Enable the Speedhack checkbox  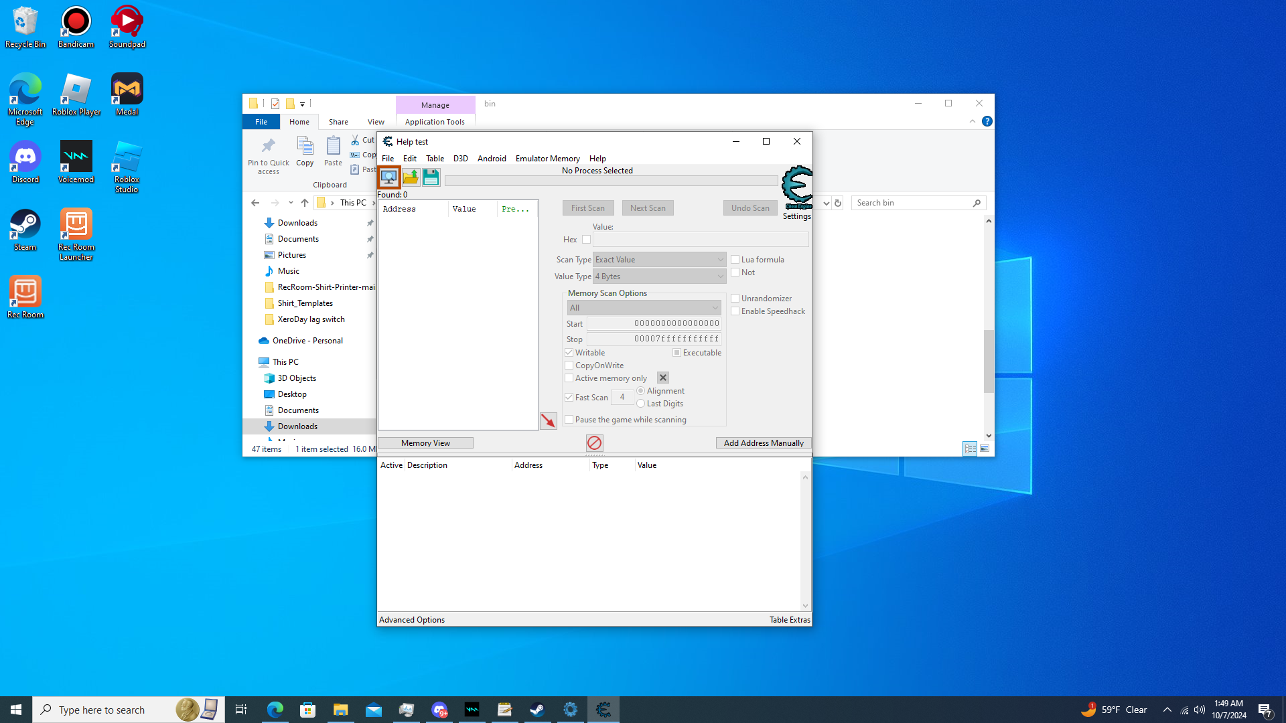click(x=735, y=311)
